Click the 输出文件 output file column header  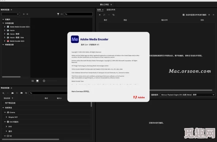click(x=164, y=20)
